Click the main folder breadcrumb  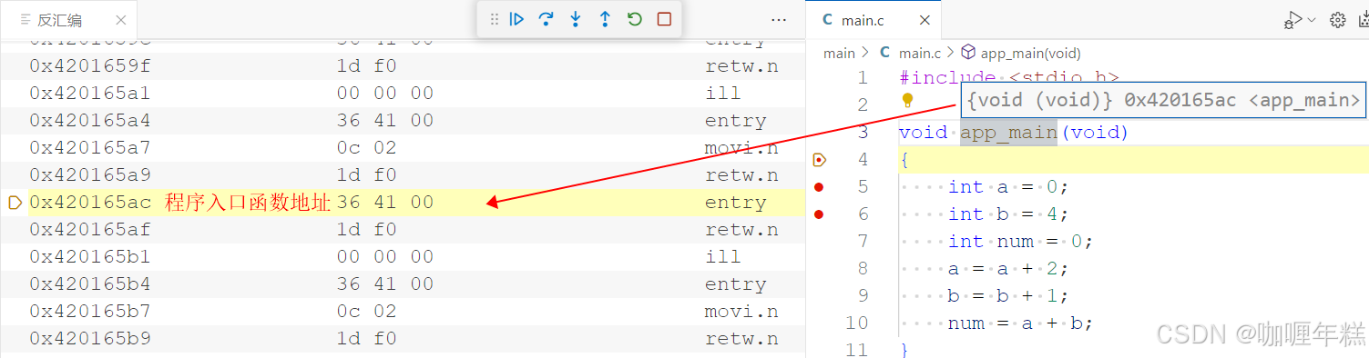tap(839, 54)
